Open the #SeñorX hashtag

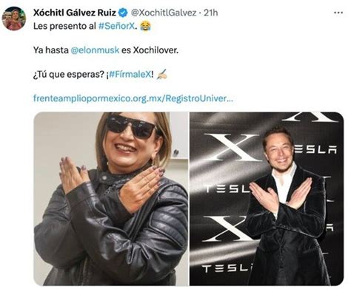116,26
